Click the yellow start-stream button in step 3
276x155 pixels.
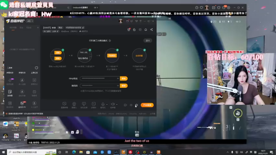[112, 55]
